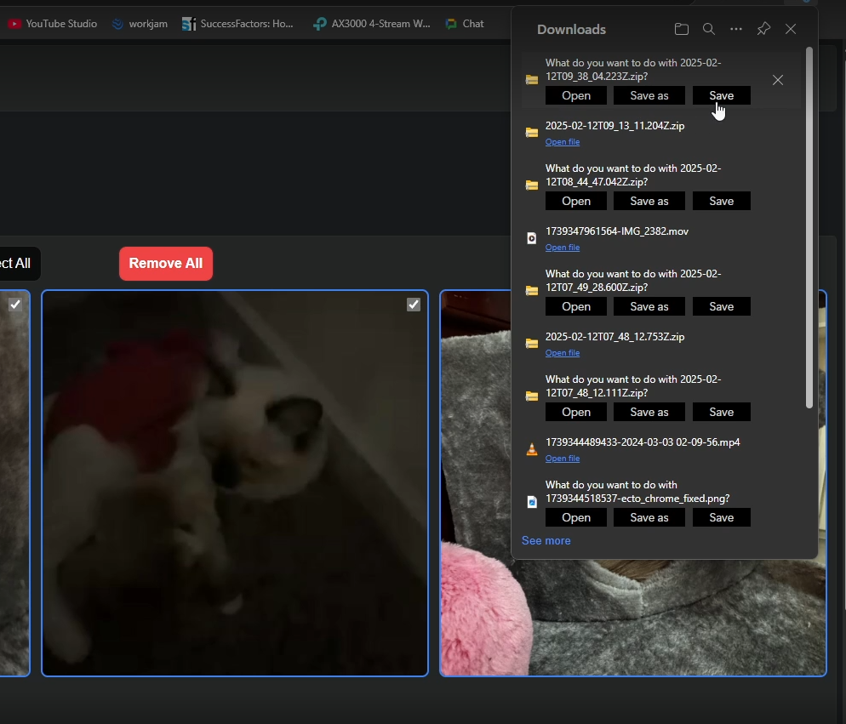Save the 2025-02-12T07_49_28.600Z.zip download
This screenshot has width=846, height=724.
tap(721, 306)
